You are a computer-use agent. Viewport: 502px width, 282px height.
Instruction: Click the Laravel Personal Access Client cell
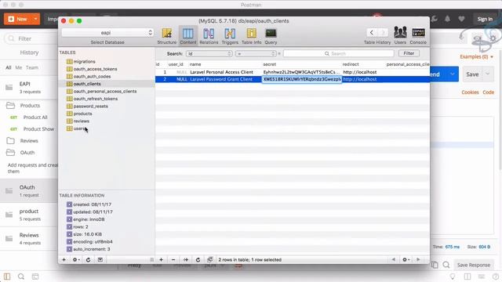point(221,72)
